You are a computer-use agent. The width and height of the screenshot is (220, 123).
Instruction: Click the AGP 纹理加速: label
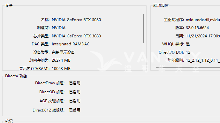(x=52, y=101)
